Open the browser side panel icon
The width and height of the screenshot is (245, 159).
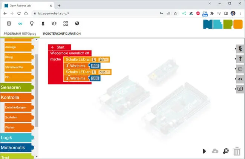pyautogui.click(x=226, y=14)
